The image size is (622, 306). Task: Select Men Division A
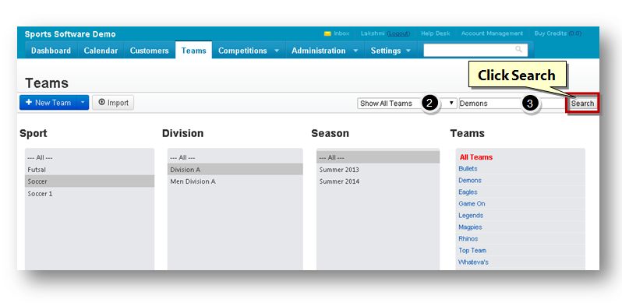[235, 181]
